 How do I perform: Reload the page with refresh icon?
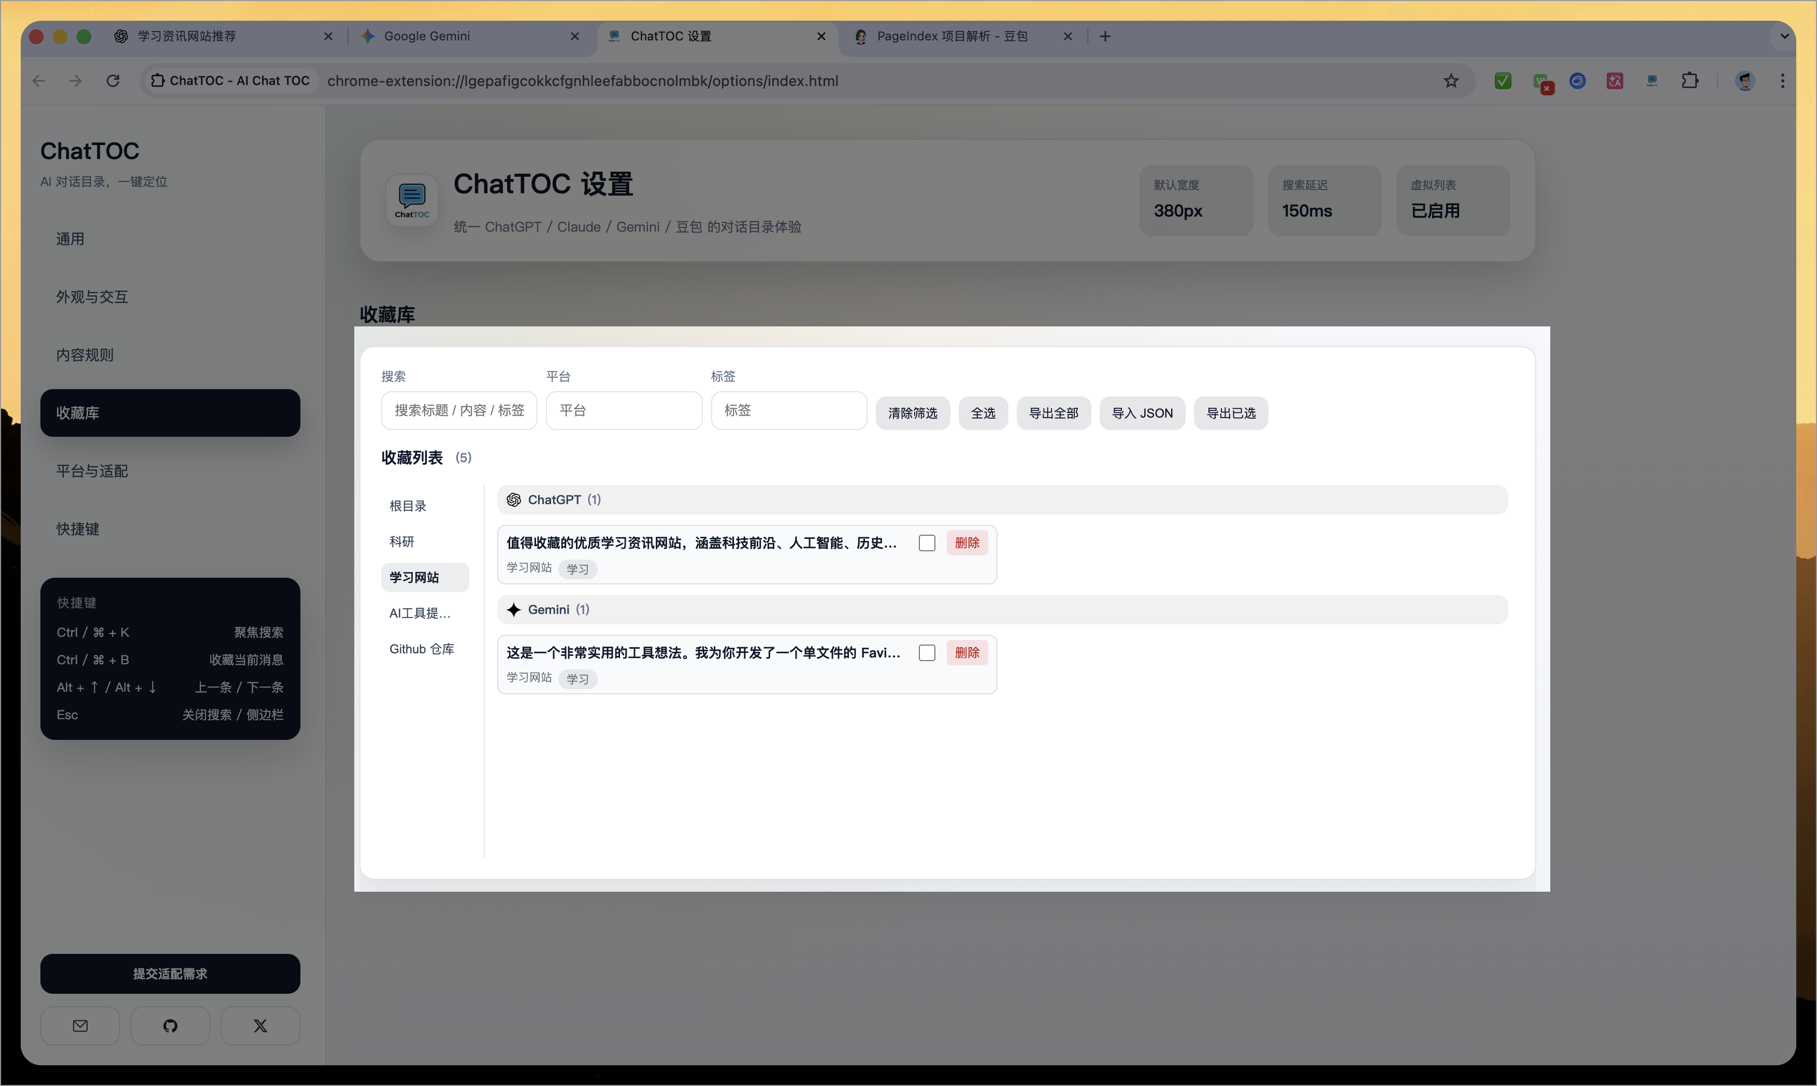point(112,80)
